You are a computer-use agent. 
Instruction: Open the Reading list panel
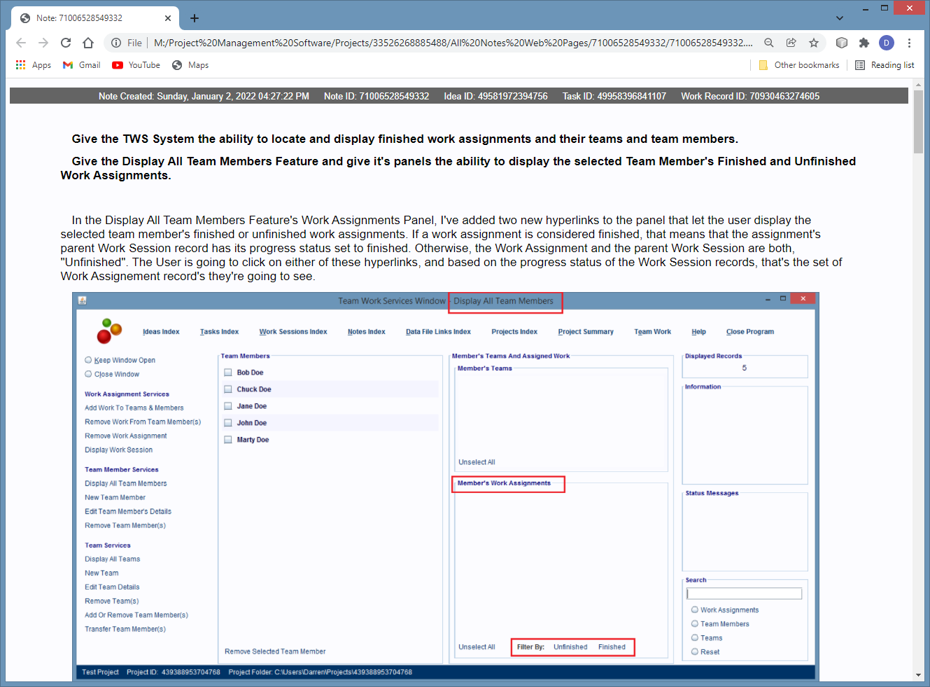885,65
